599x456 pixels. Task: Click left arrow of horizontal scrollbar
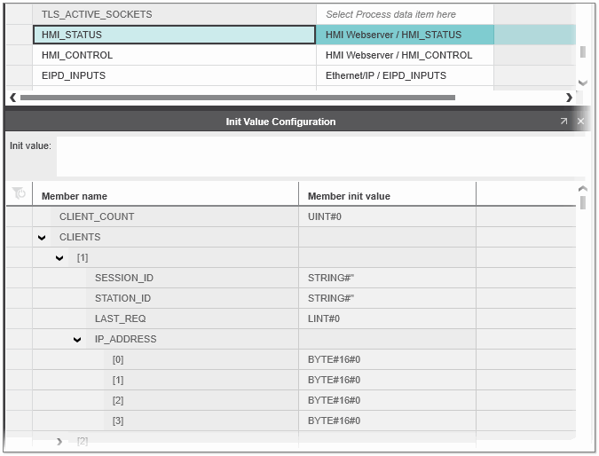pos(12,98)
